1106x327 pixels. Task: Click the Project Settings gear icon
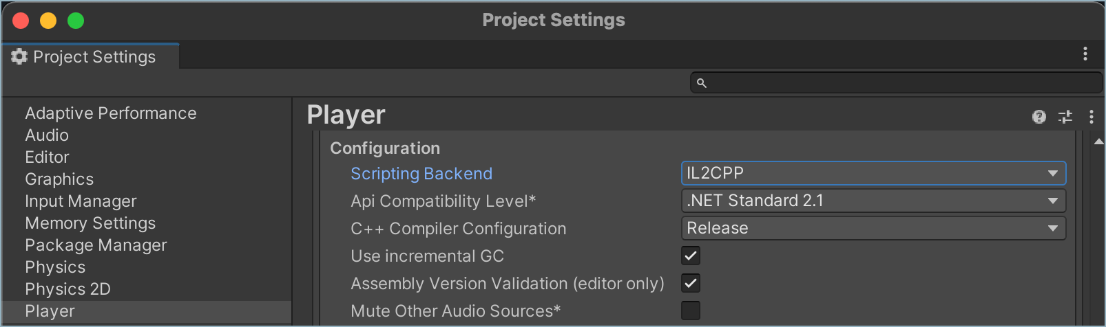(19, 56)
